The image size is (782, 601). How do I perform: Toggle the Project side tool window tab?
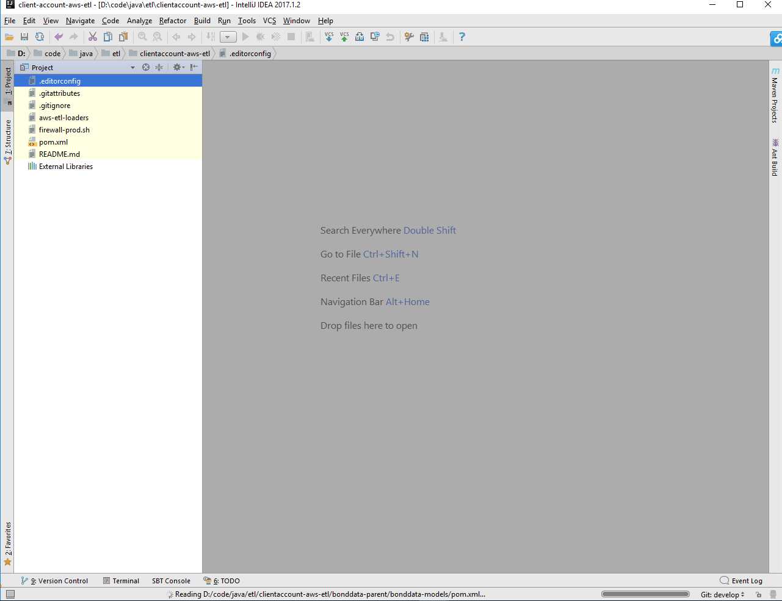pos(8,85)
